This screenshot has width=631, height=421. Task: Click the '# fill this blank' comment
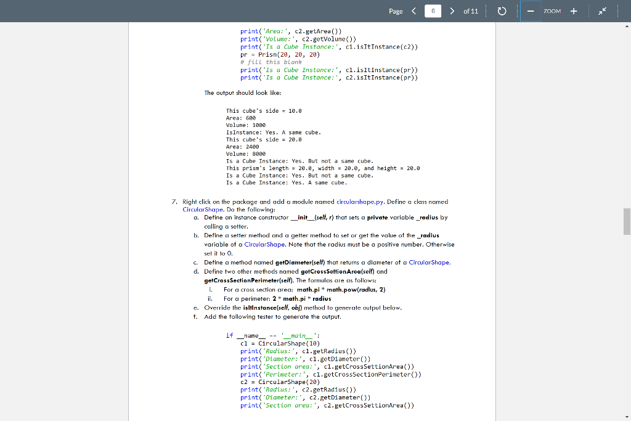271,62
